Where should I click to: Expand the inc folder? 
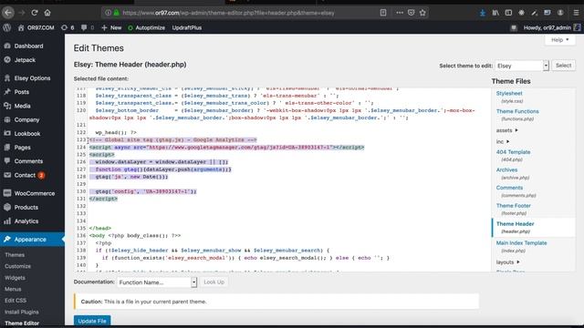pyautogui.click(x=503, y=142)
